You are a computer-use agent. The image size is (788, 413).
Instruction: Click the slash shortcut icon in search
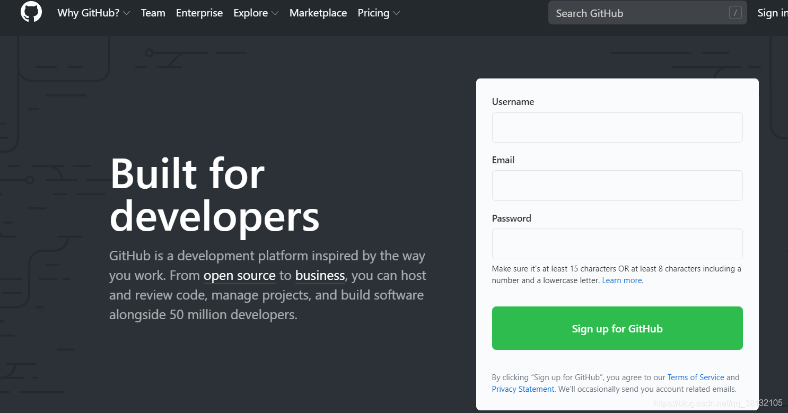tap(735, 13)
